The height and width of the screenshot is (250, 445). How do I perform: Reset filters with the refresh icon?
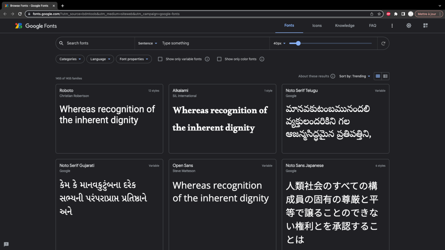pos(383,43)
